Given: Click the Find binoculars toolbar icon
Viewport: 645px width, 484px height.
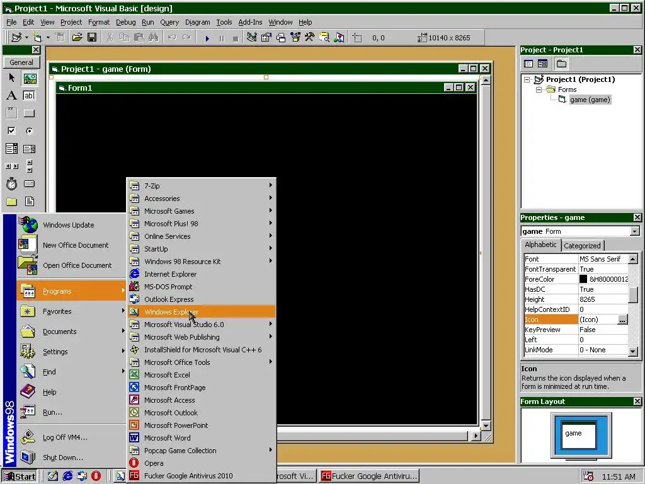Looking at the screenshot, I should [154, 38].
